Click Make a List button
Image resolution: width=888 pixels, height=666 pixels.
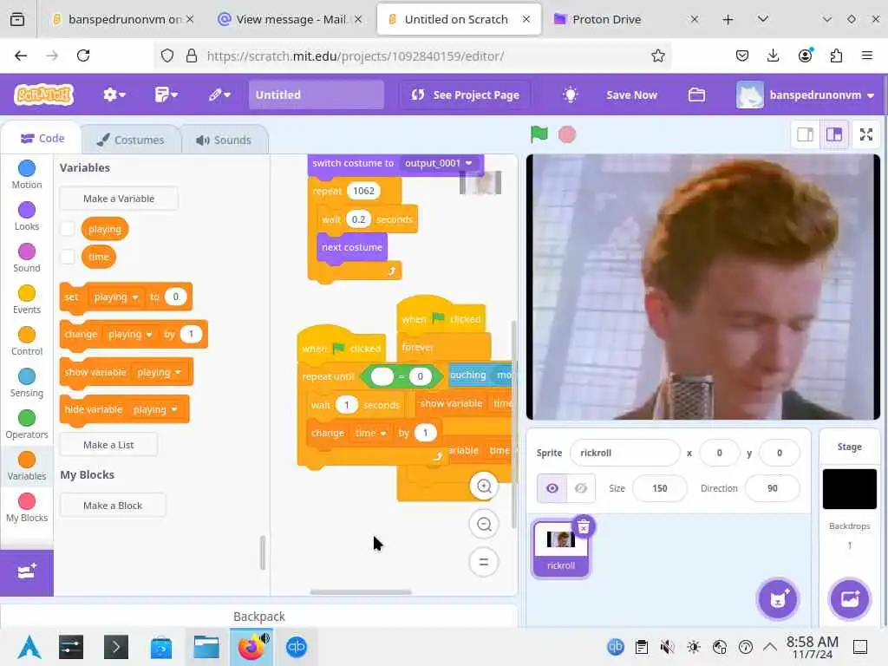coord(108,445)
